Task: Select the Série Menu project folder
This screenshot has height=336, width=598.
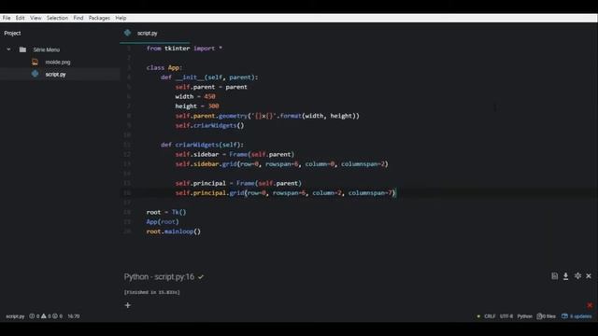Action: [46, 49]
